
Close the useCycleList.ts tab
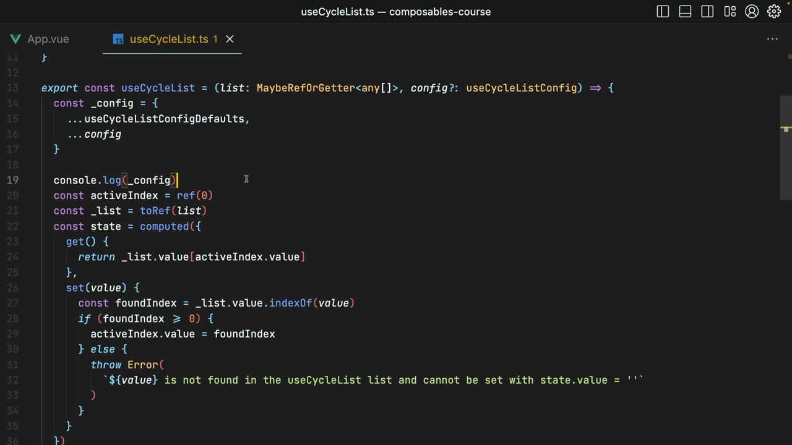point(230,39)
